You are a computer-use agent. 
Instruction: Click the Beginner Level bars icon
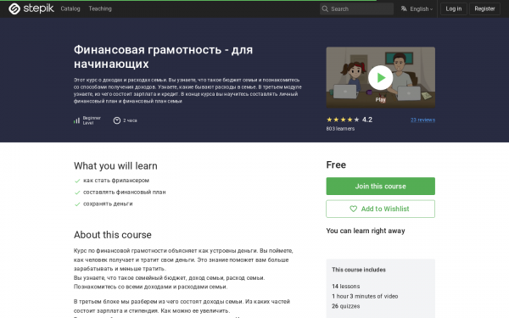pos(76,120)
